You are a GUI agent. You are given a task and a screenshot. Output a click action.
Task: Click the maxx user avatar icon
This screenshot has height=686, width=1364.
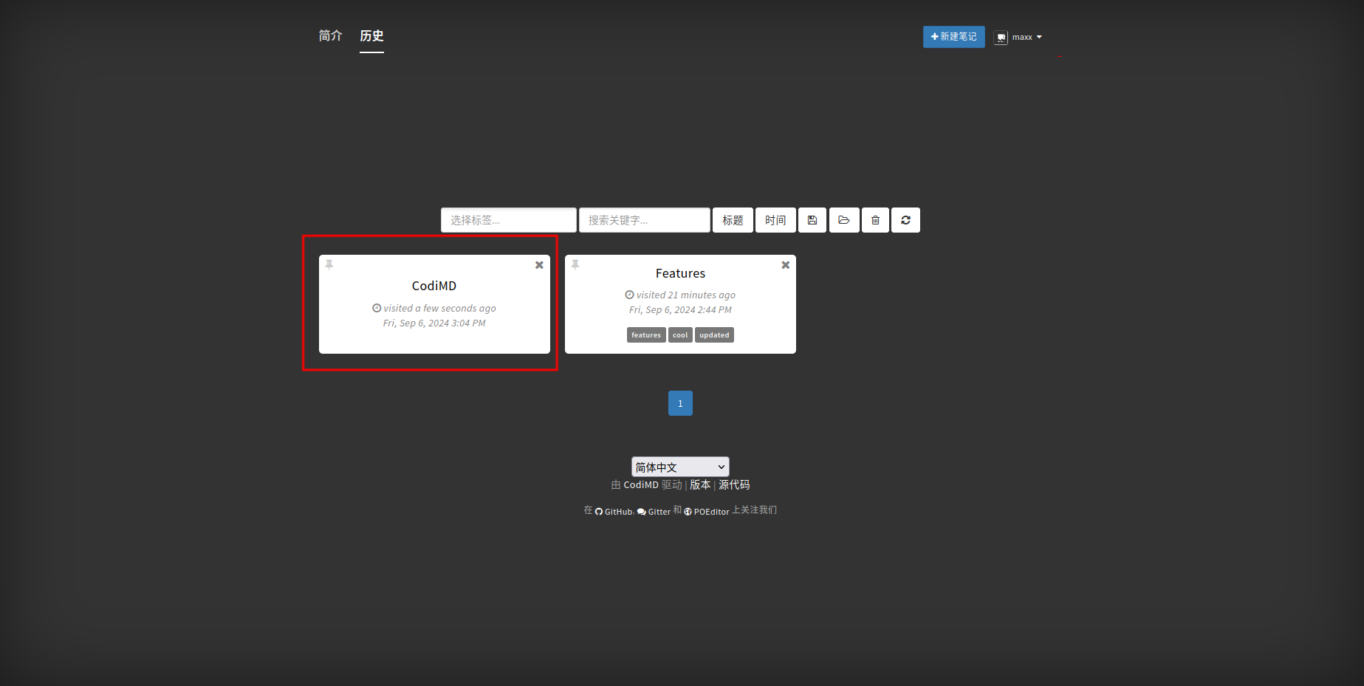(x=1001, y=38)
